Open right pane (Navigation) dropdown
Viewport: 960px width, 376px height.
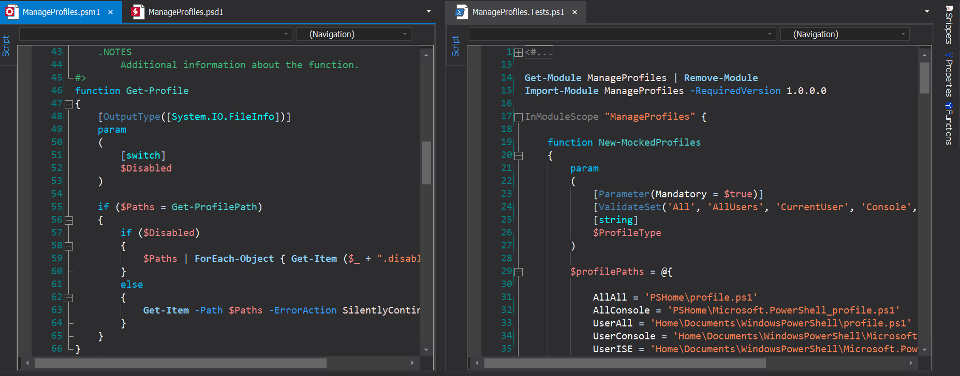(x=845, y=34)
